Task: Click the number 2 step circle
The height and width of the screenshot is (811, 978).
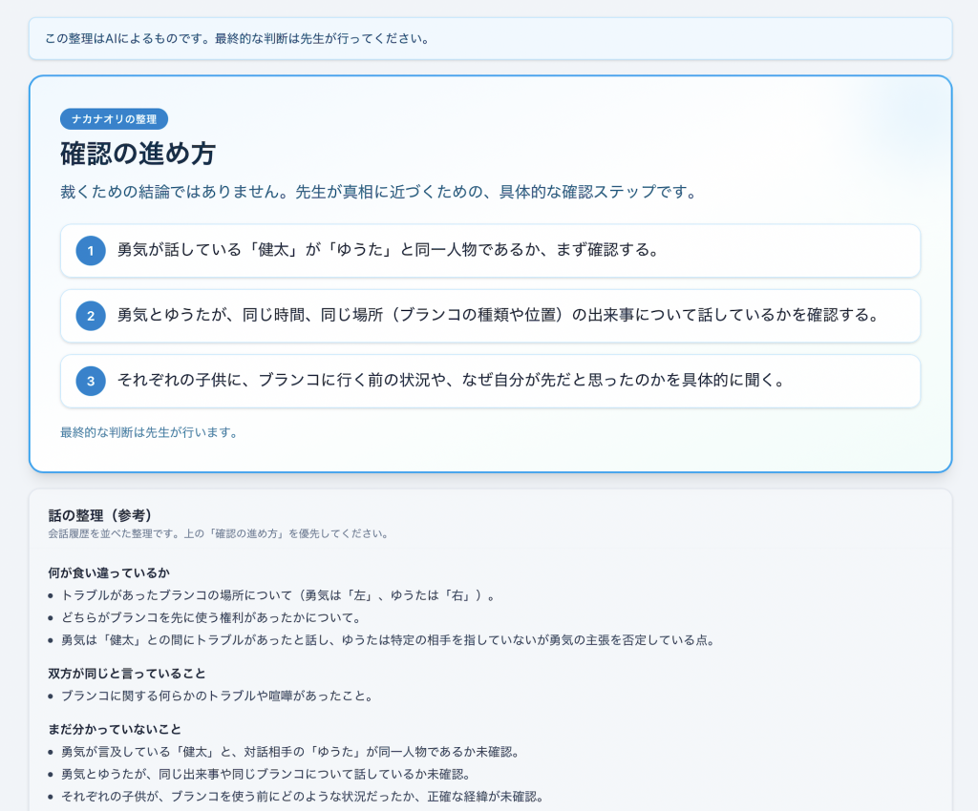Action: pyautogui.click(x=91, y=316)
